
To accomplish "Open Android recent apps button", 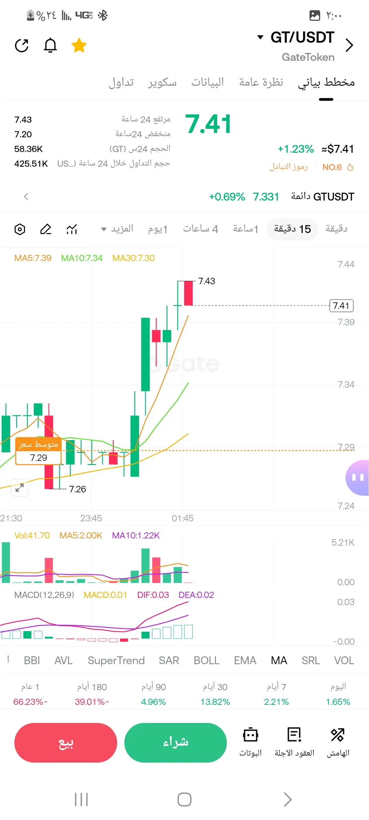I will click(81, 799).
